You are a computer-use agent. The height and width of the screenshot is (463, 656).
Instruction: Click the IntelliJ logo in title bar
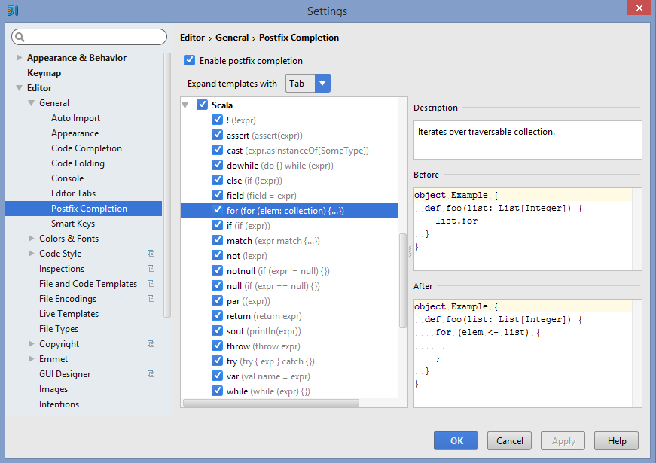[13, 11]
